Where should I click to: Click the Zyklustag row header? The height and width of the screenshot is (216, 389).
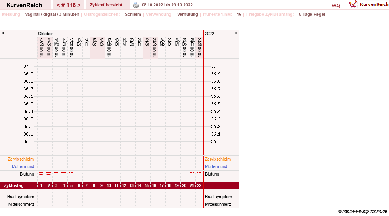point(13,185)
